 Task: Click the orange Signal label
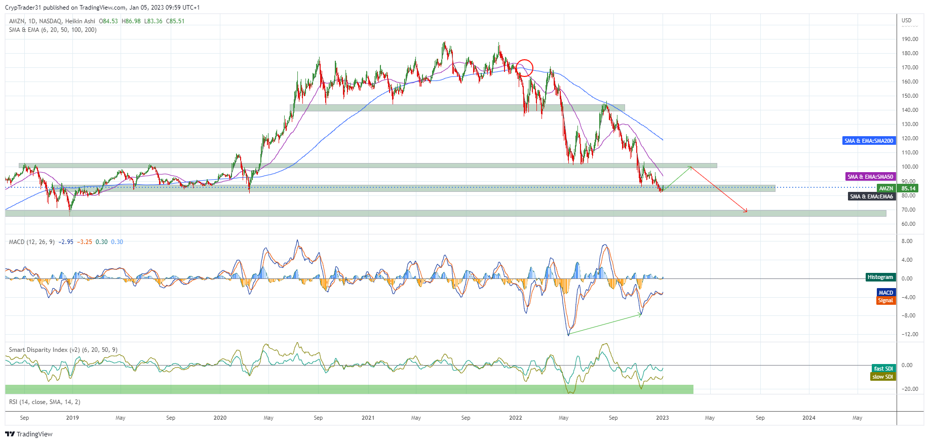tap(886, 300)
